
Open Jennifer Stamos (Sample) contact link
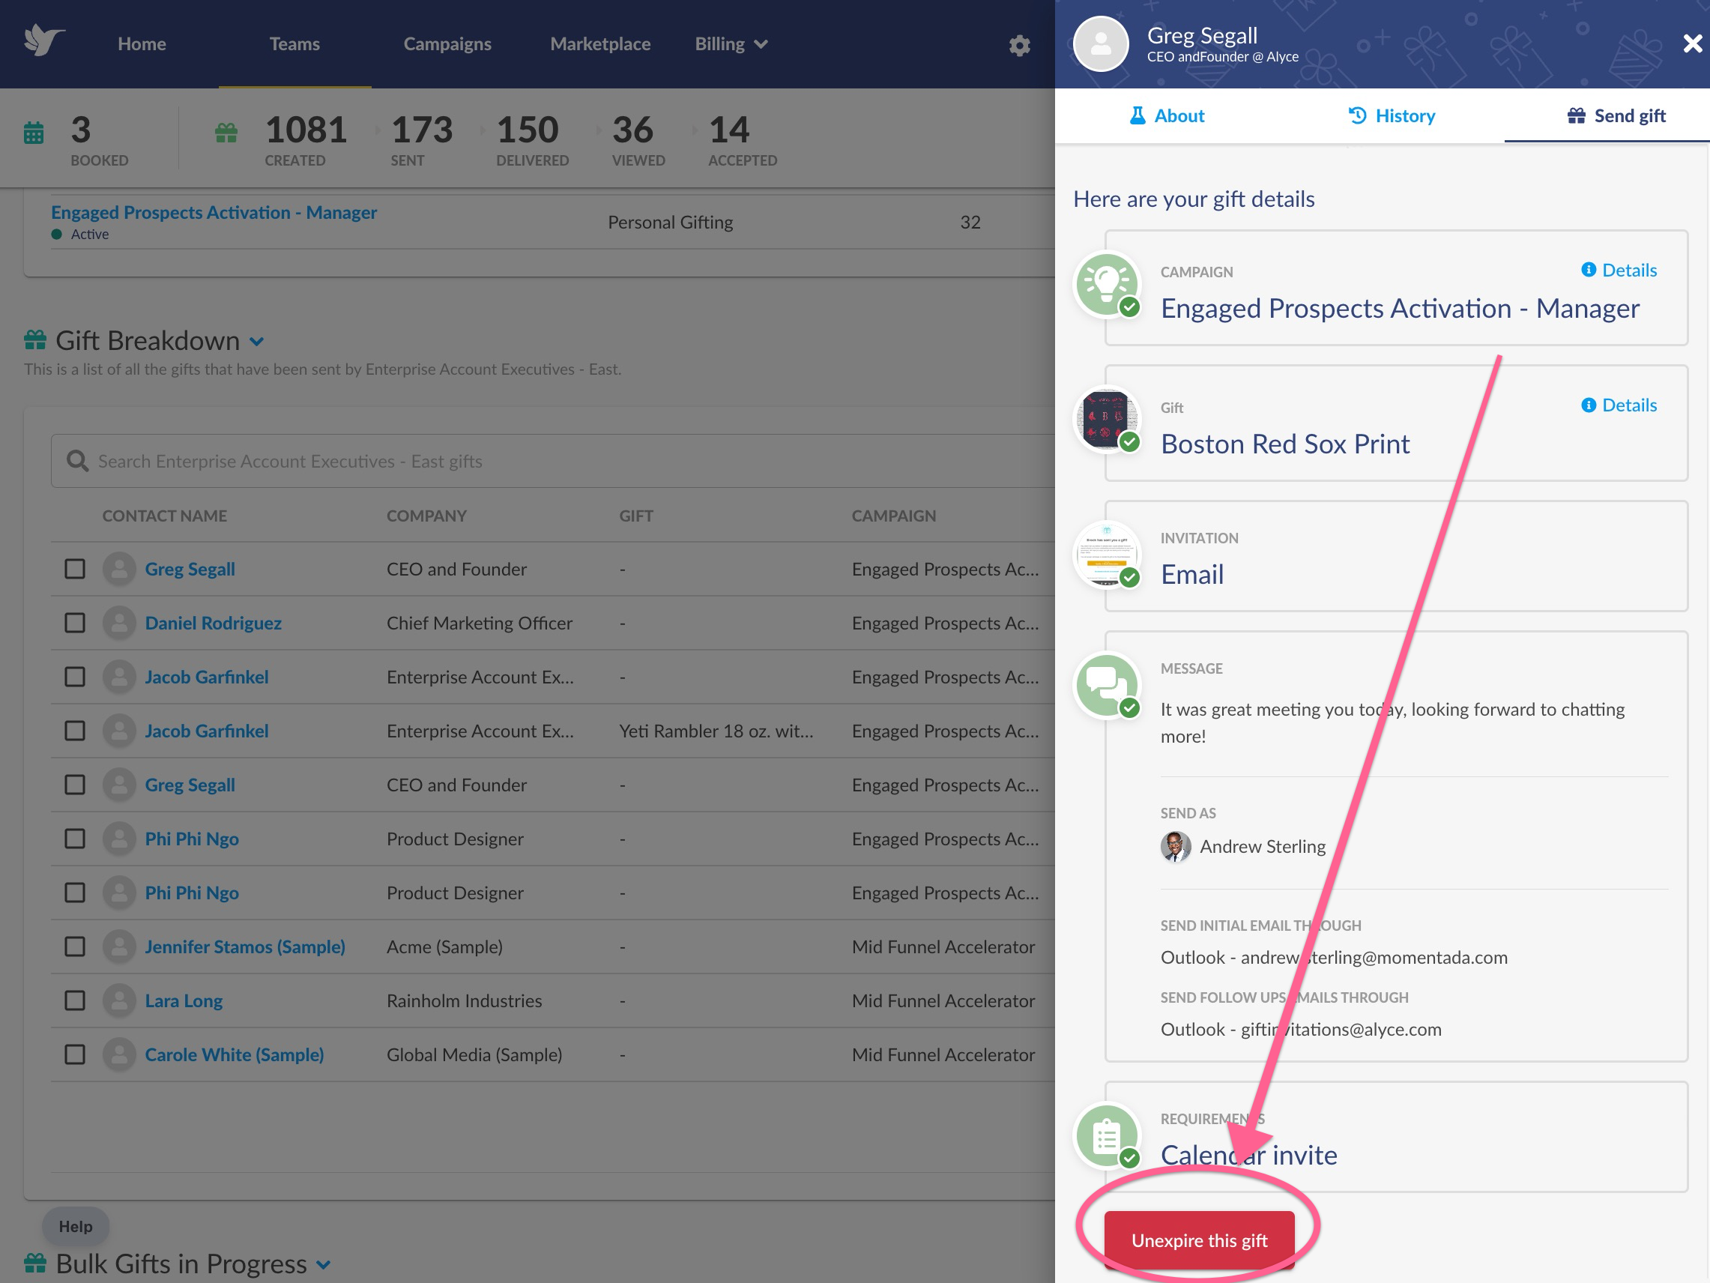(245, 947)
